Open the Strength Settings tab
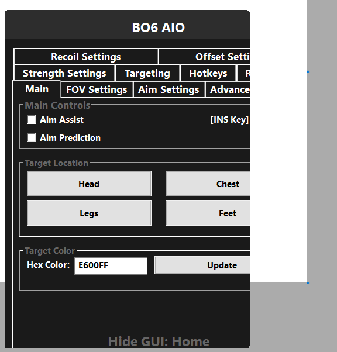Screen dimensions: 337x352 point(64,73)
